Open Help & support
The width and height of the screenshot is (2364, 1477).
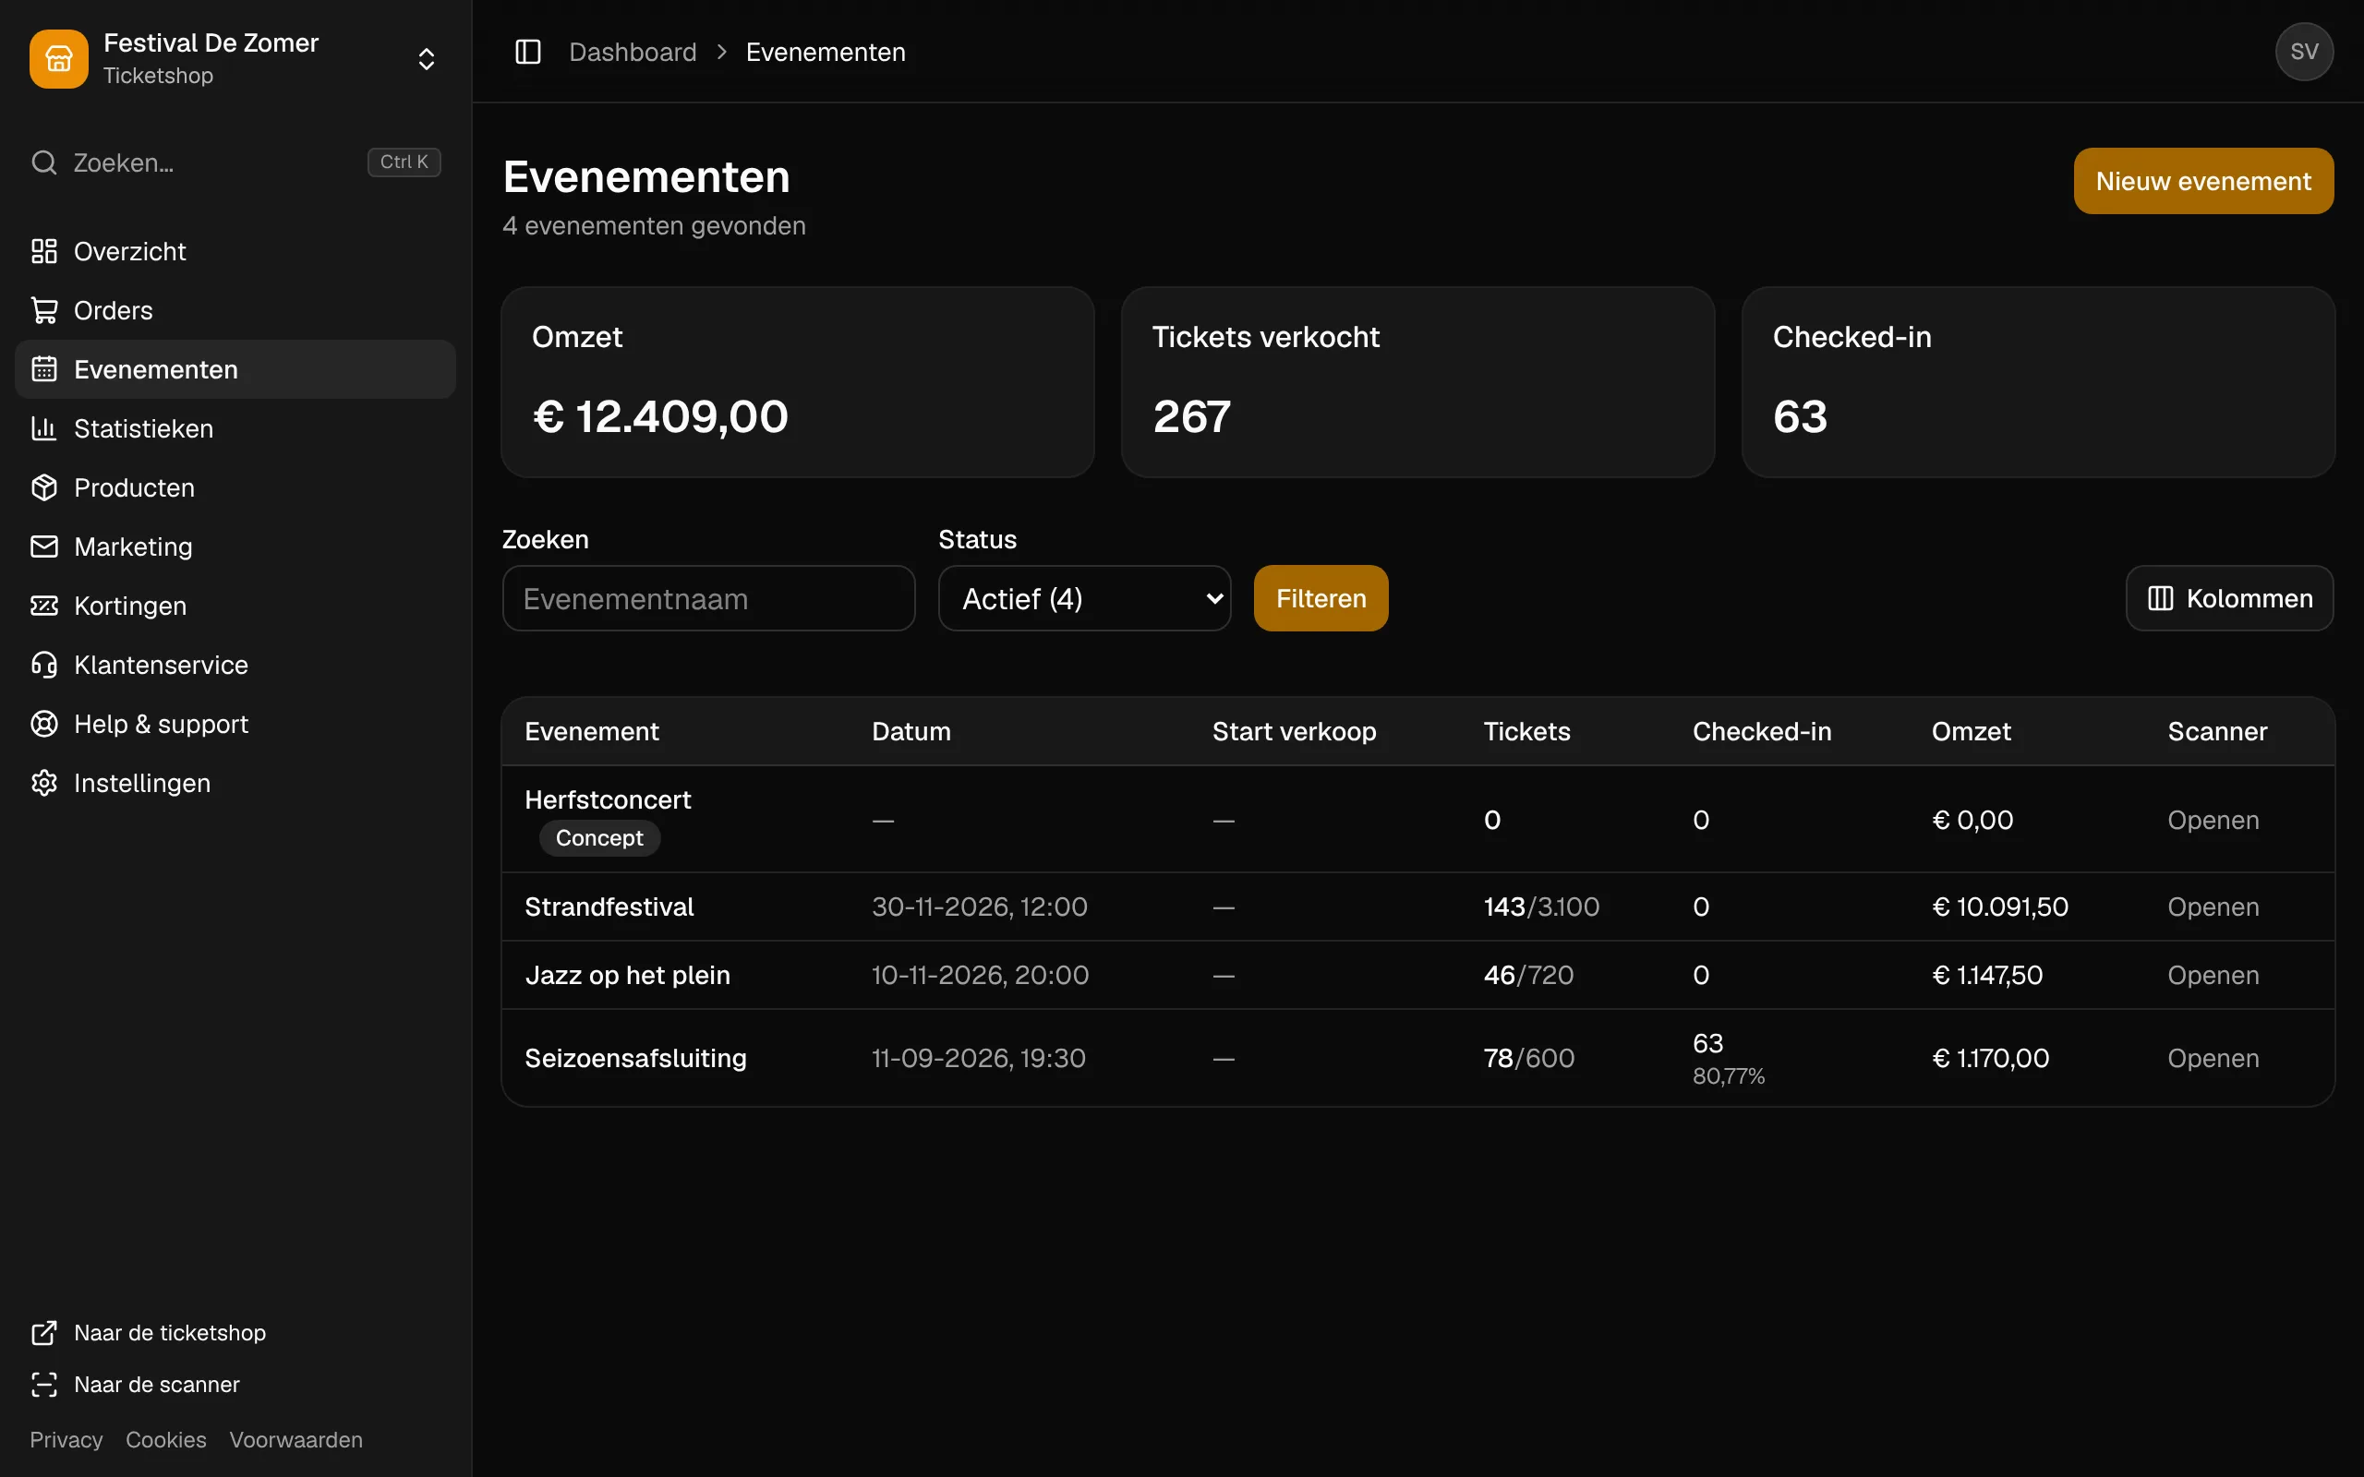(x=235, y=724)
